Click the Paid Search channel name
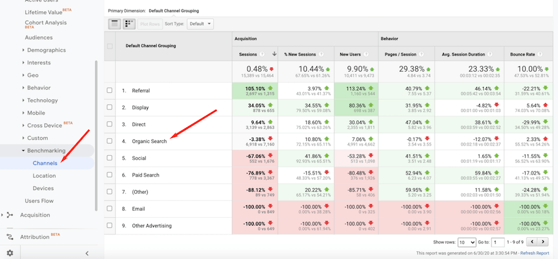 pos(145,175)
